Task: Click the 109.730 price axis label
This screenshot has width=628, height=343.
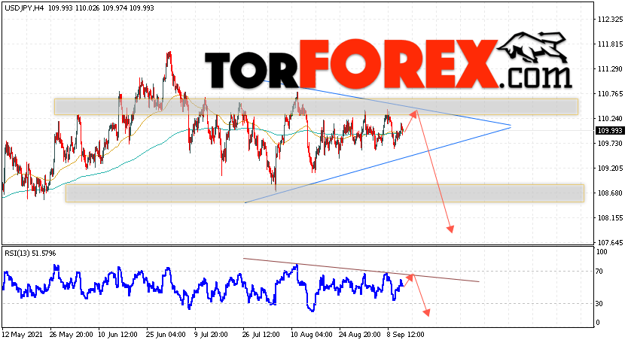Action: pos(610,144)
